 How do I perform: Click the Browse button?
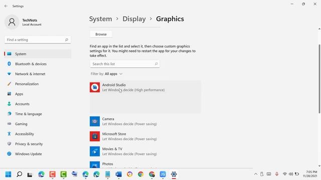click(101, 34)
